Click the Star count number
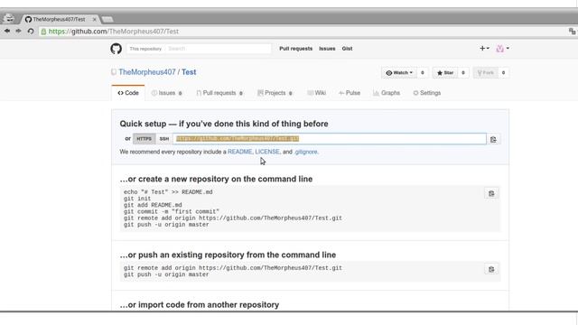 (x=463, y=72)
